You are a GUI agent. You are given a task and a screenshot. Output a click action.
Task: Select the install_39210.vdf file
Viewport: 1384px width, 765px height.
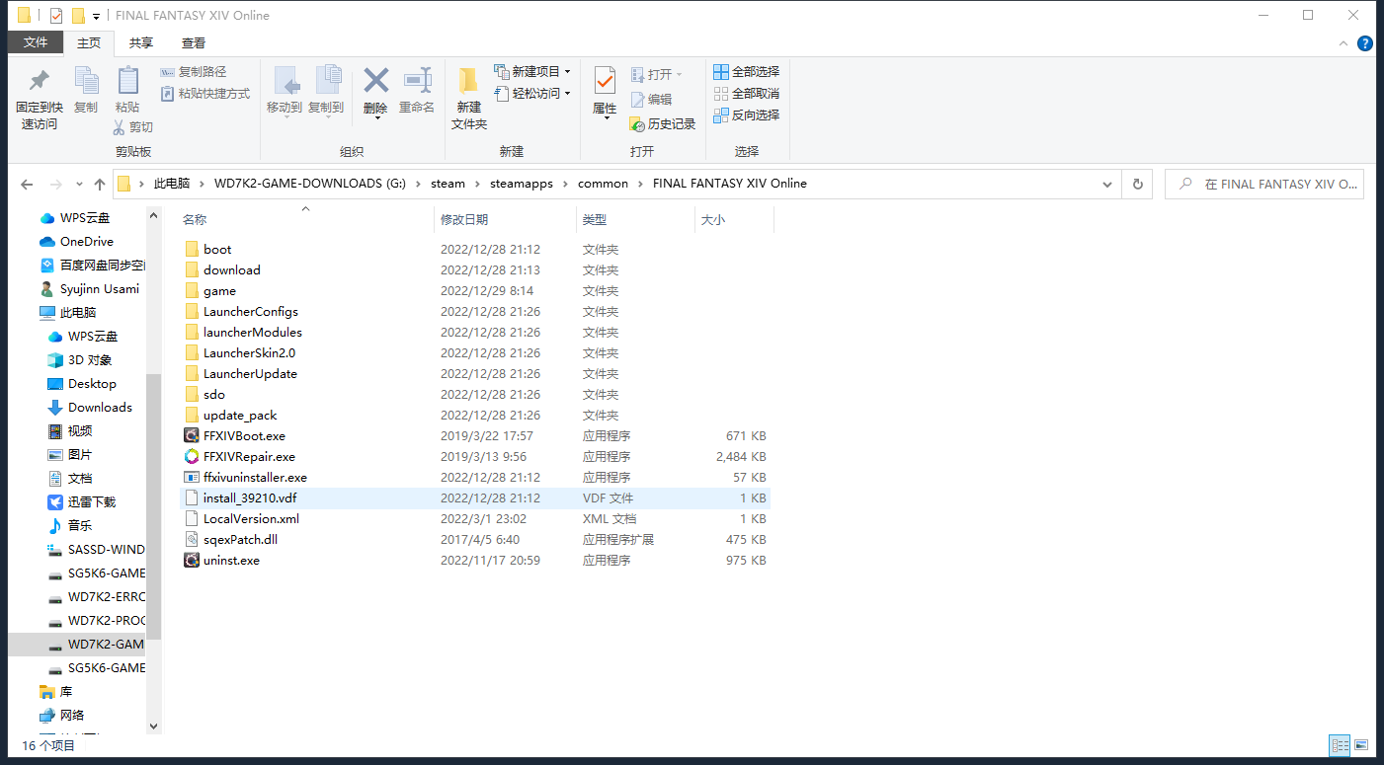(476, 497)
